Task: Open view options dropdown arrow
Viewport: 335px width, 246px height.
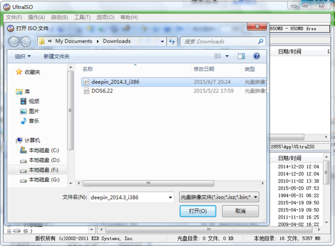Action: [227, 56]
